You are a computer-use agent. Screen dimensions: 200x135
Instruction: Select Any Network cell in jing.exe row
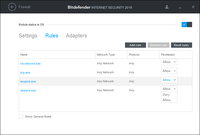105,72
